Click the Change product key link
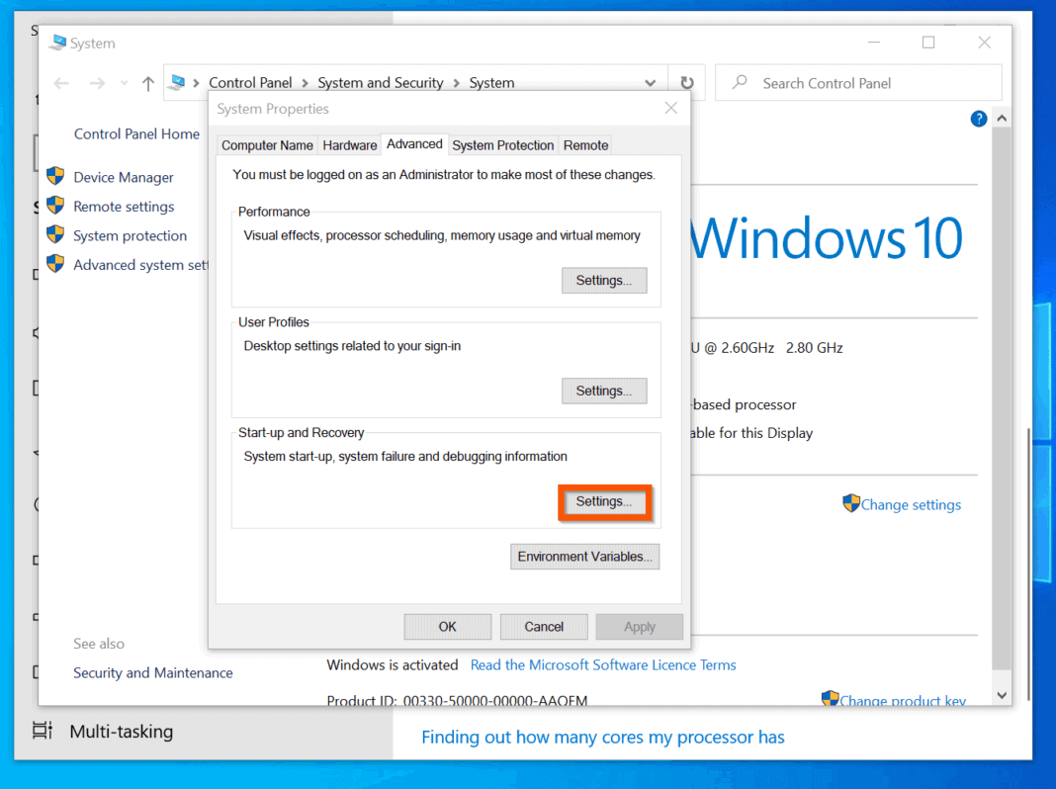 904,700
